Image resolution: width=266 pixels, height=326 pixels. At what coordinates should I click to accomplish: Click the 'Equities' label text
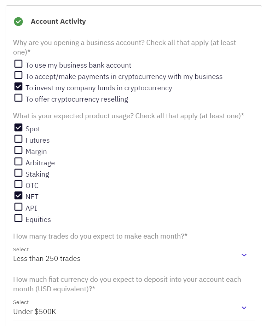38,220
